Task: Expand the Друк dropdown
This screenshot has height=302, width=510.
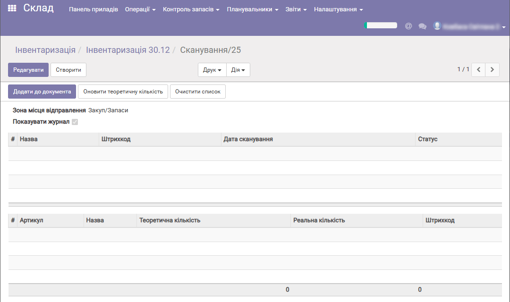Action: click(212, 70)
